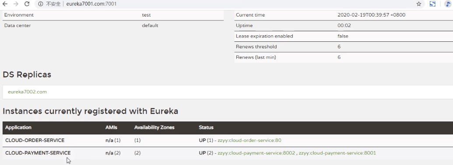Screen dimensions: 453x165
Task: Open the eureka7002.com replica link
Action: click(x=27, y=92)
